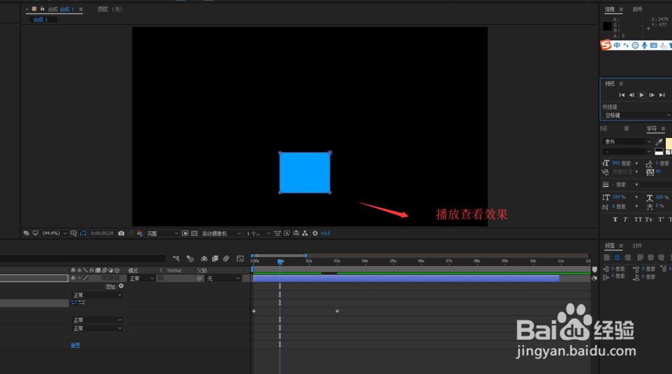Toggle motion blur enable for composition

pyautogui.click(x=226, y=259)
